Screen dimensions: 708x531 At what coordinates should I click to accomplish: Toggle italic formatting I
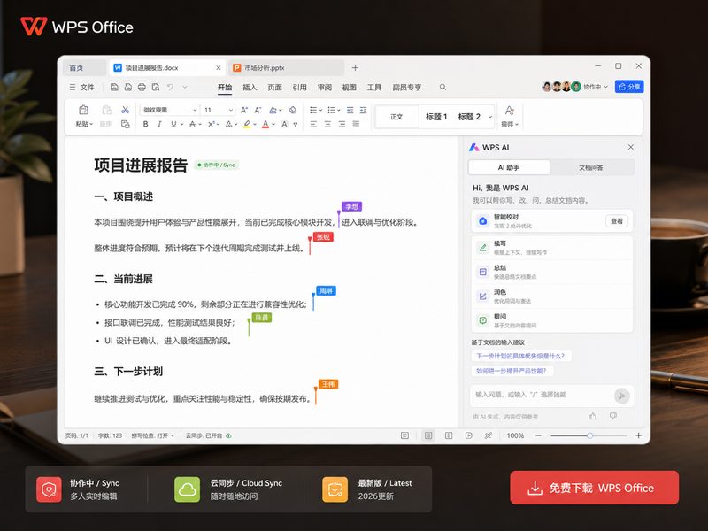(x=159, y=124)
